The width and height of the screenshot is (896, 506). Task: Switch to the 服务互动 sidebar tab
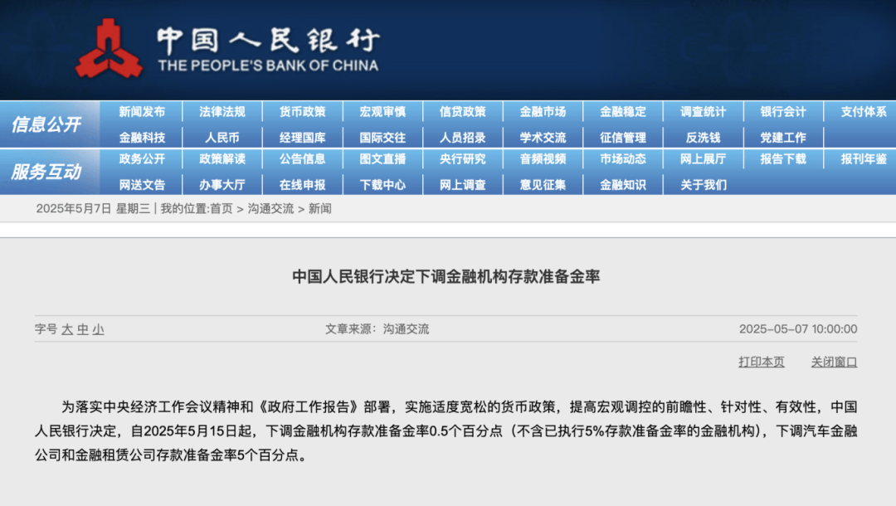click(48, 172)
